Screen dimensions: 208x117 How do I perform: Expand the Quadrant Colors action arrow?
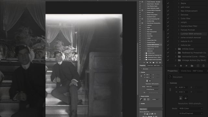146,17
